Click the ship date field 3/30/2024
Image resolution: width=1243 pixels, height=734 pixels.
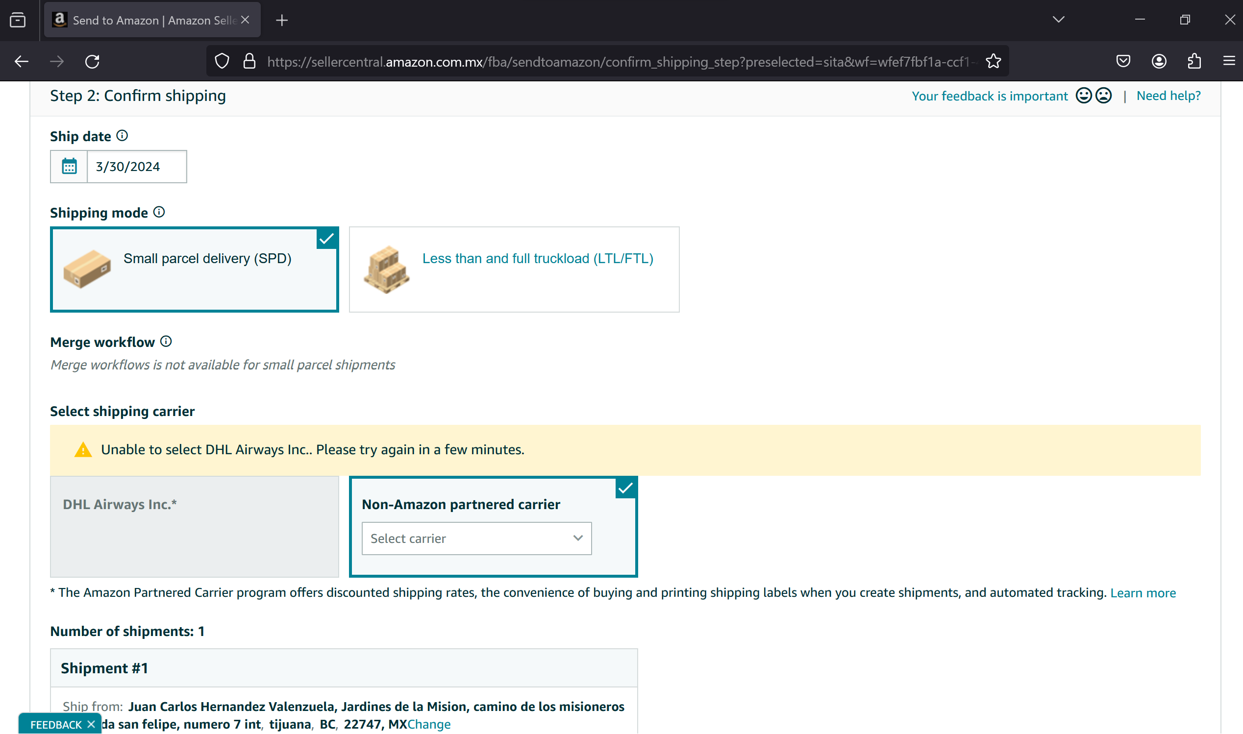pyautogui.click(x=137, y=167)
